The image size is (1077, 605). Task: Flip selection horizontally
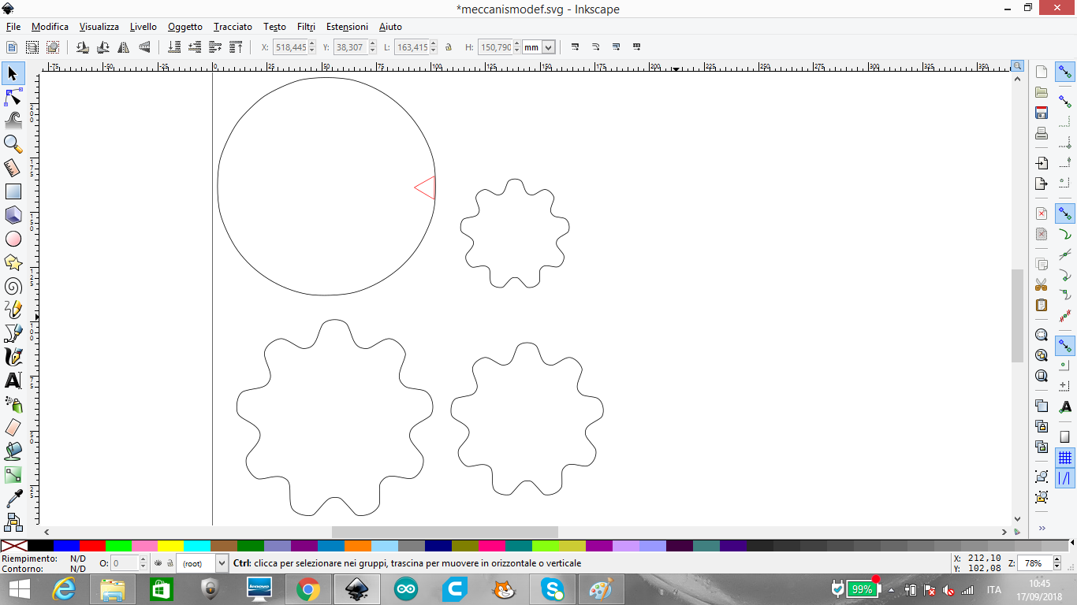pos(123,47)
